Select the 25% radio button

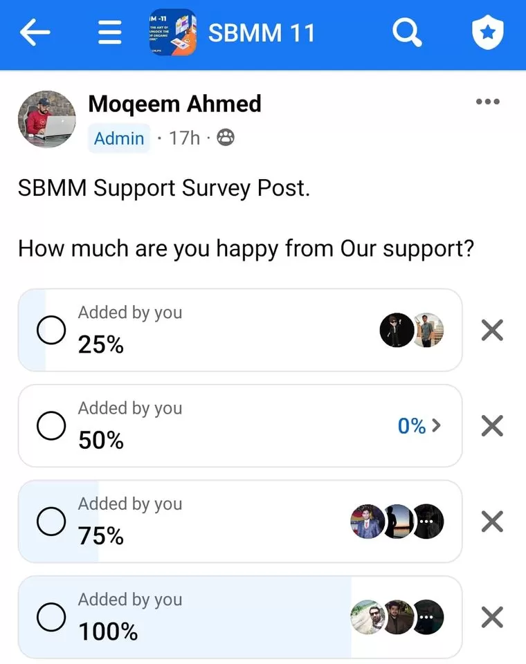coord(51,331)
